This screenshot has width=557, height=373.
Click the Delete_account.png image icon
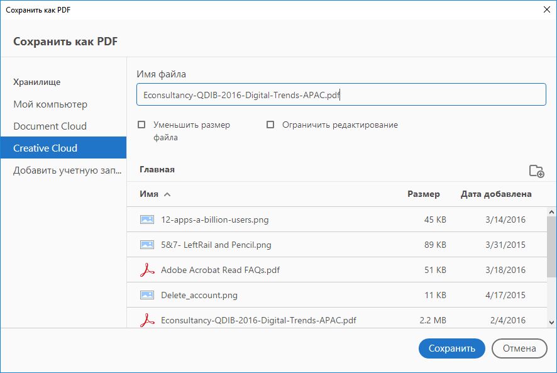(x=147, y=295)
